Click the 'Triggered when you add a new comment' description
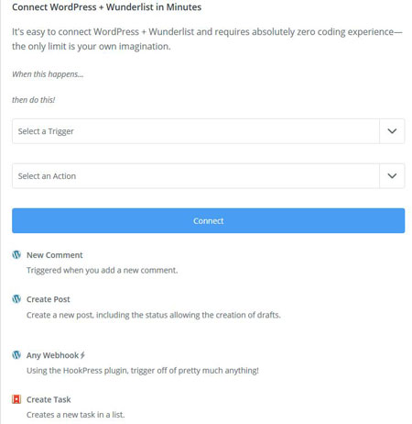 (102, 270)
